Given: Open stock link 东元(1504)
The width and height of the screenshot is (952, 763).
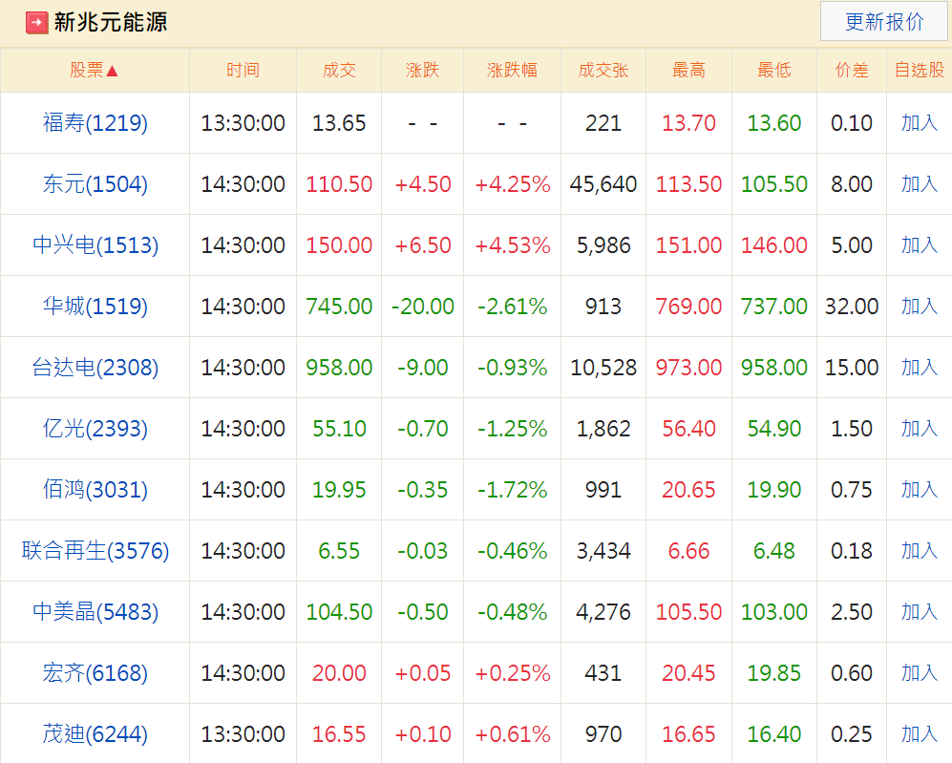Looking at the screenshot, I should tap(95, 184).
